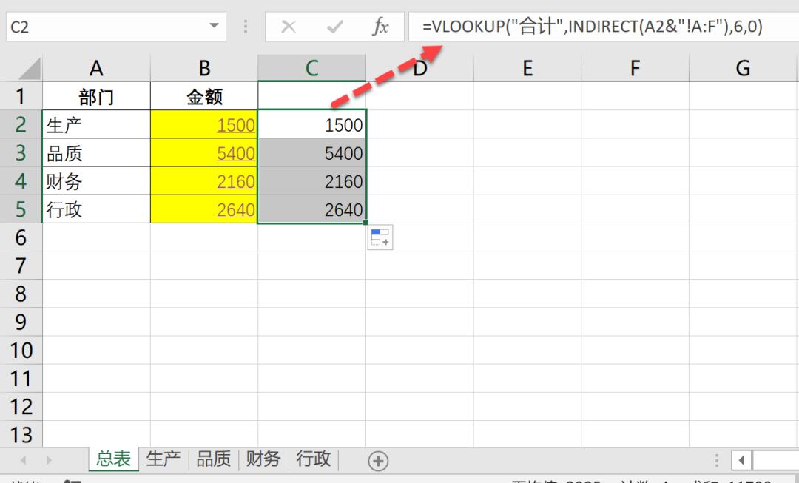The image size is (799, 483).
Task: Open the Quick Analysis icon below selection
Action: (380, 237)
